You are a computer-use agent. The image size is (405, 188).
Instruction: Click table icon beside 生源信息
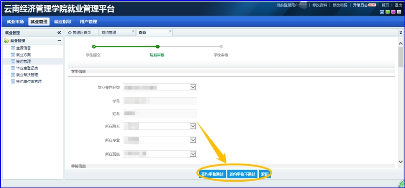(x=13, y=48)
